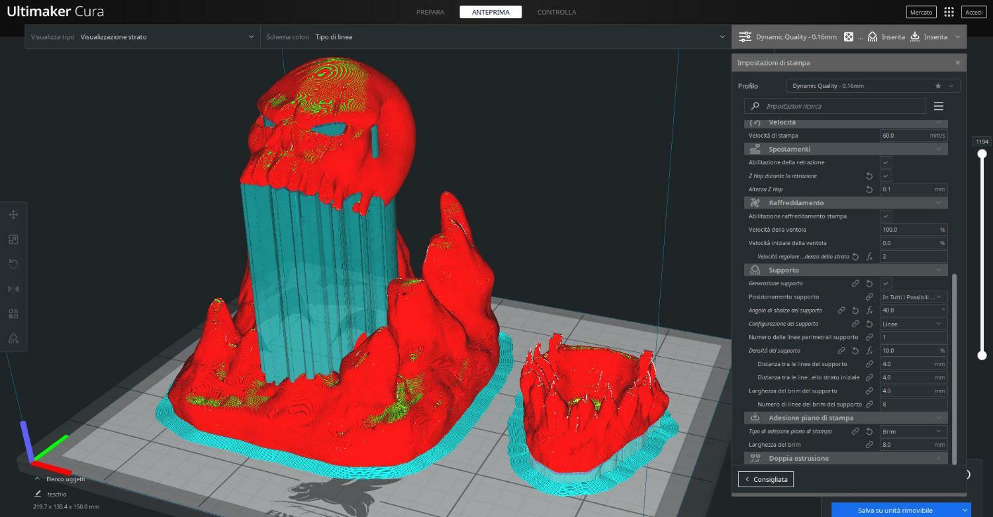Uncheck the generate support checkbox
993x517 pixels.
pos(886,283)
